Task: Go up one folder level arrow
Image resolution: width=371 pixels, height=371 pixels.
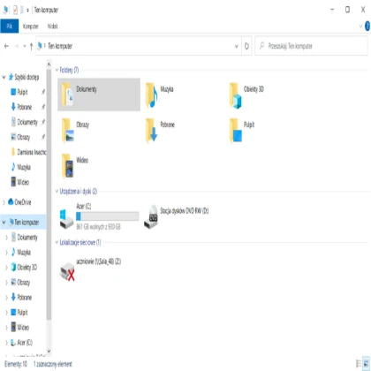Action: [31, 46]
